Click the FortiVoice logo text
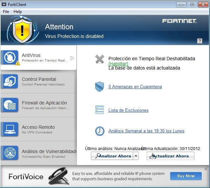 (26, 176)
